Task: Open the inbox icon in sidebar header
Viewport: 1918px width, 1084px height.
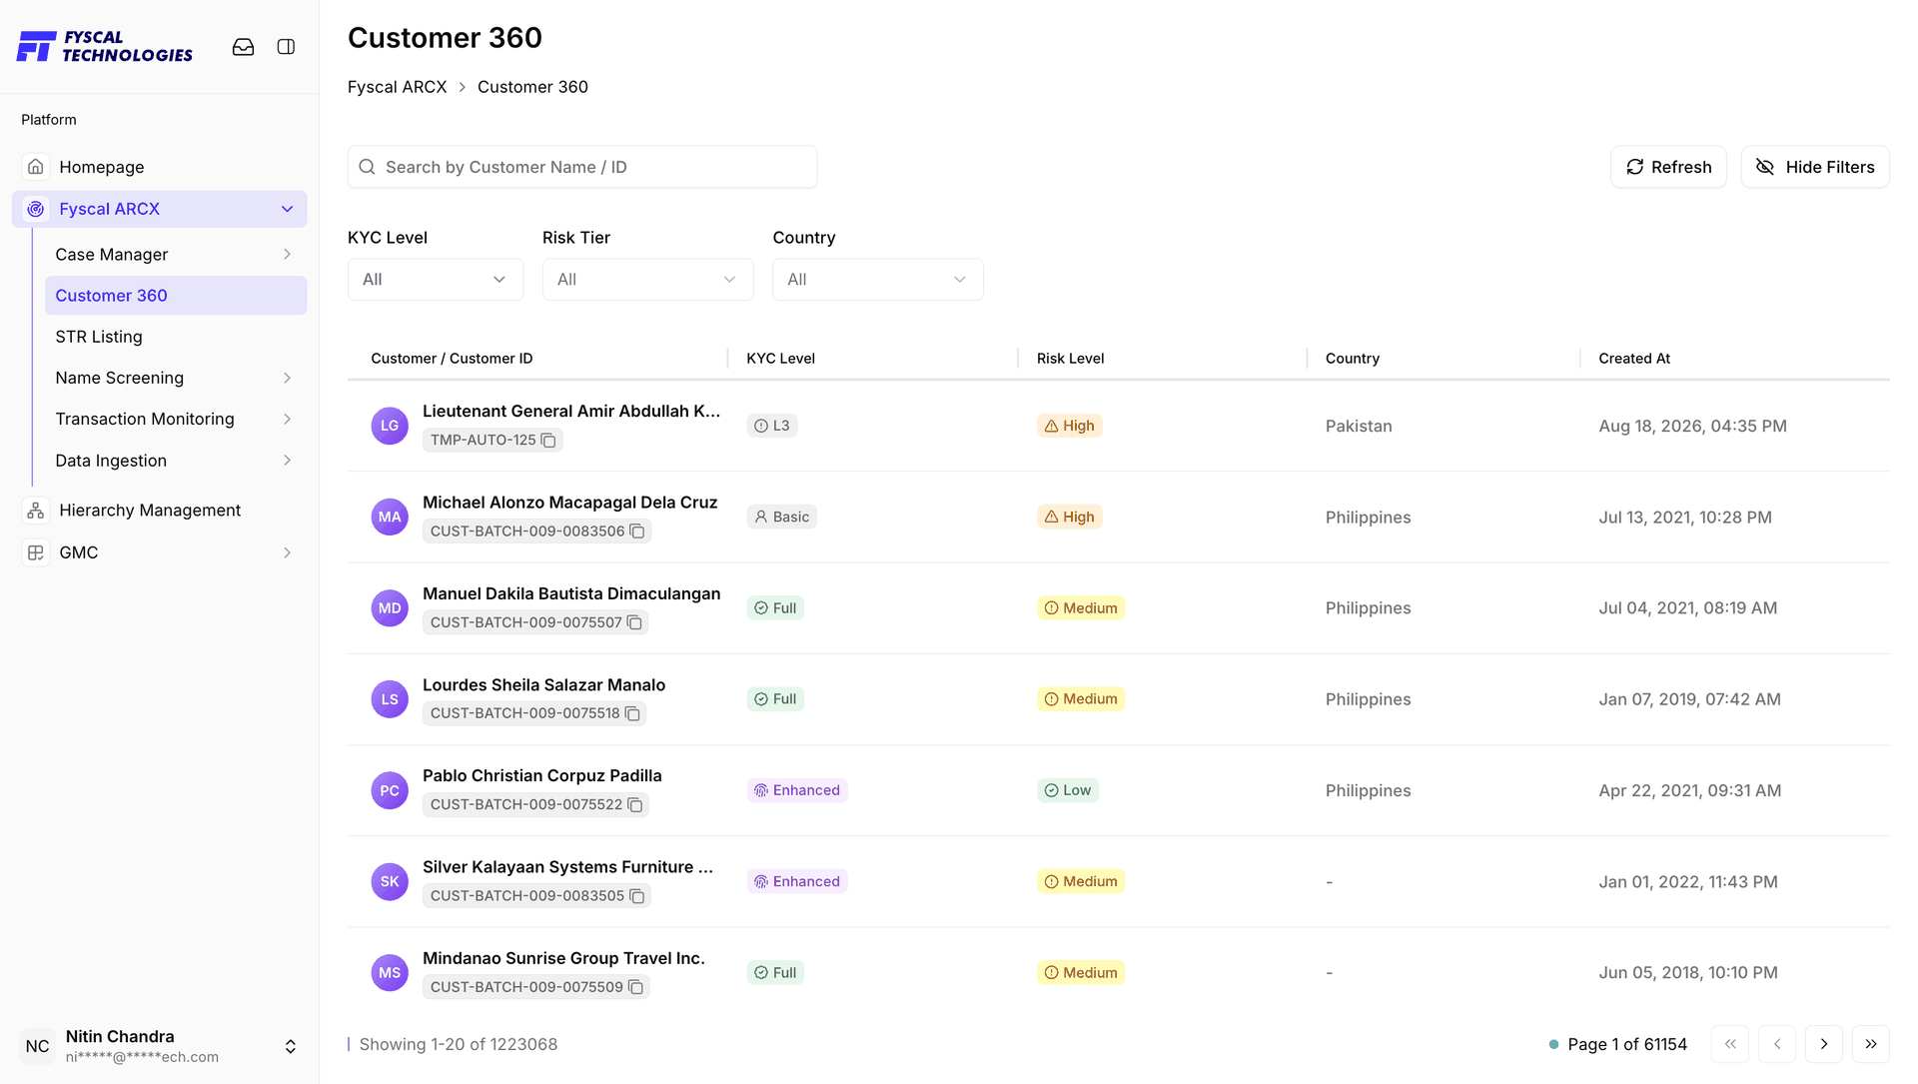Action: tap(243, 47)
